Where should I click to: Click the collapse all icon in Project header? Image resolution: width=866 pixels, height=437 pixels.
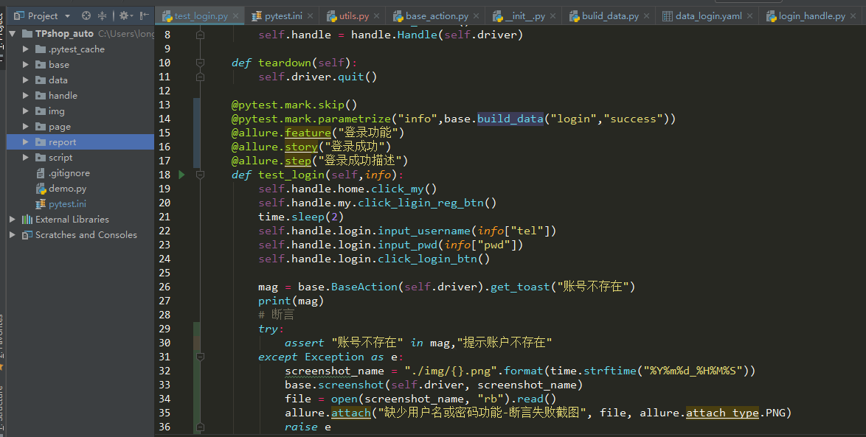point(103,16)
